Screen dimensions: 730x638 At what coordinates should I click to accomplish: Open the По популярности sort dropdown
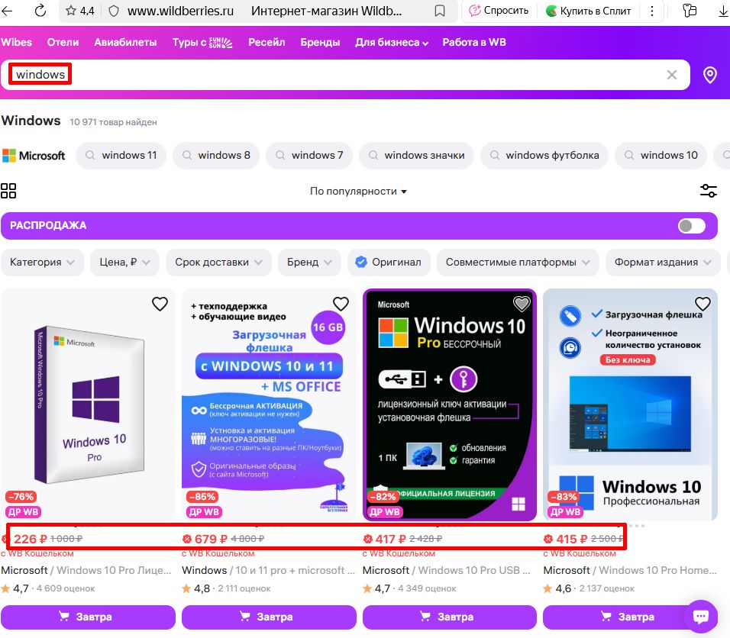click(358, 191)
